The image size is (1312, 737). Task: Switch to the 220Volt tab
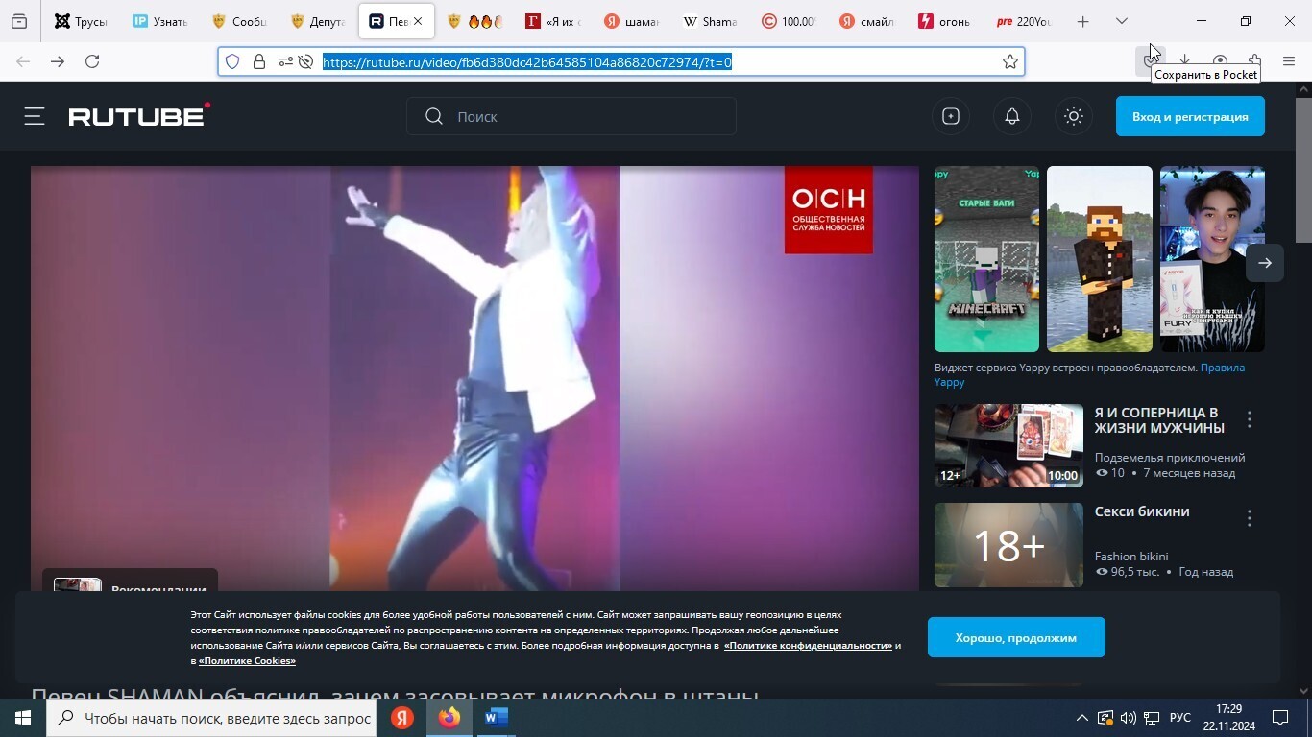(x=1024, y=21)
